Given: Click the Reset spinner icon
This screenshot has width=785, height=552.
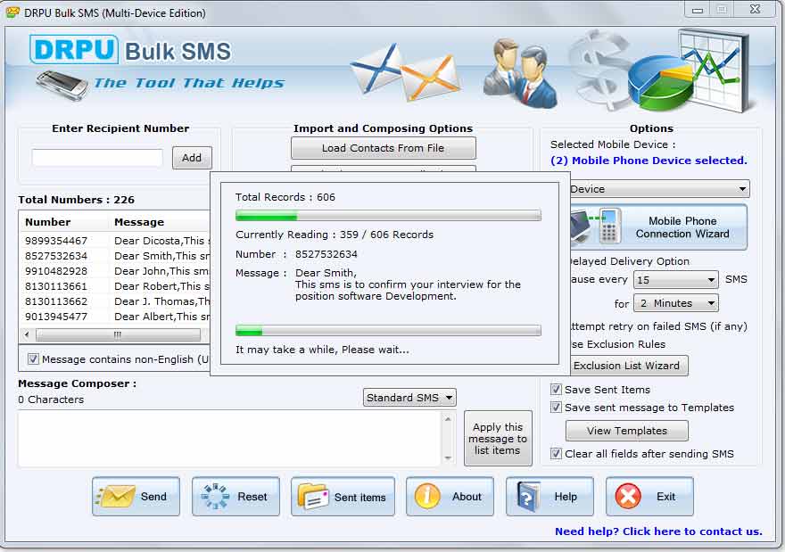Looking at the screenshot, I should coord(215,497).
